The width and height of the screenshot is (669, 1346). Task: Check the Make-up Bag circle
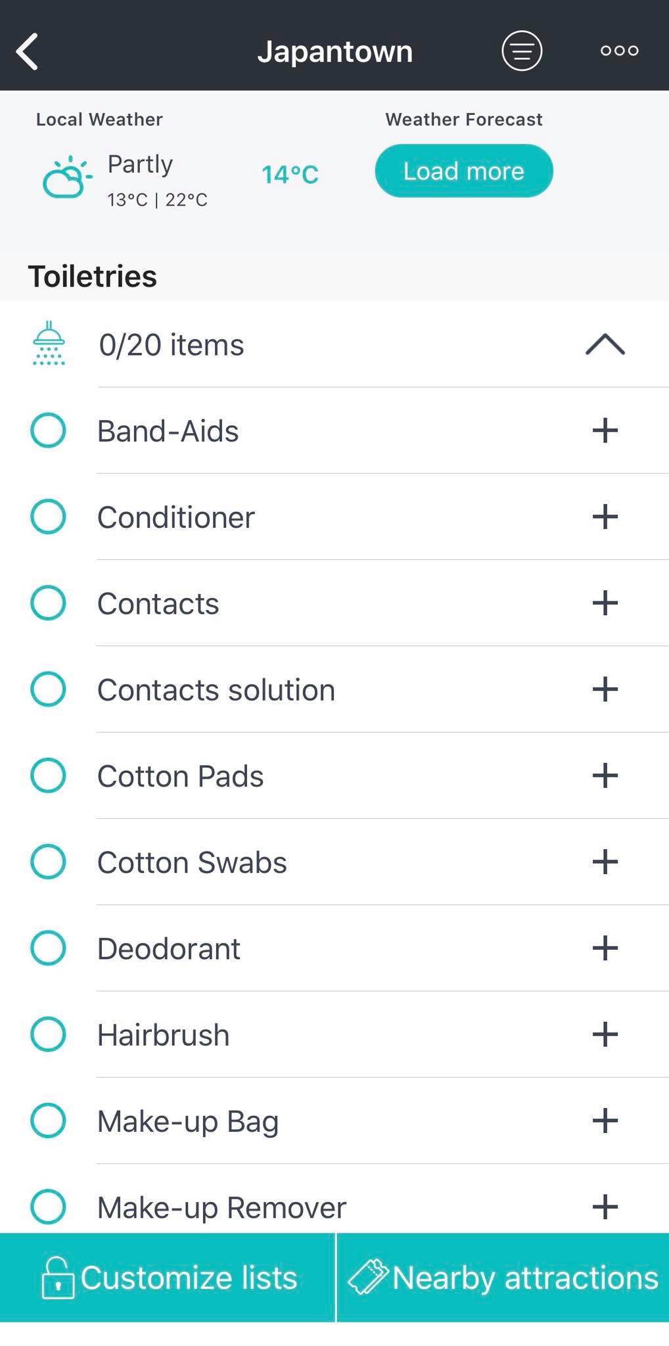pos(49,1121)
